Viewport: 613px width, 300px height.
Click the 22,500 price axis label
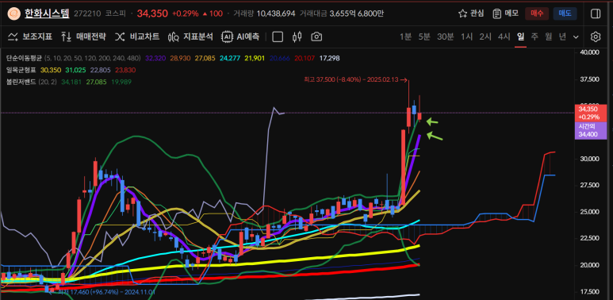589,238
